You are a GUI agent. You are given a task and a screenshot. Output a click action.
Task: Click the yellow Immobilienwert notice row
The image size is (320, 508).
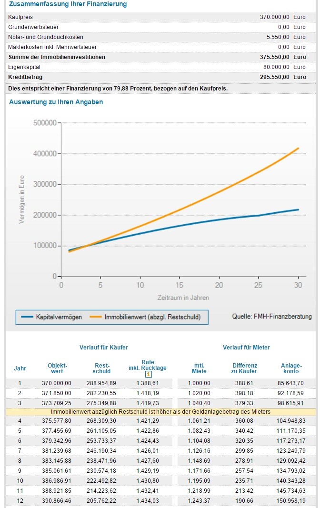(x=160, y=411)
